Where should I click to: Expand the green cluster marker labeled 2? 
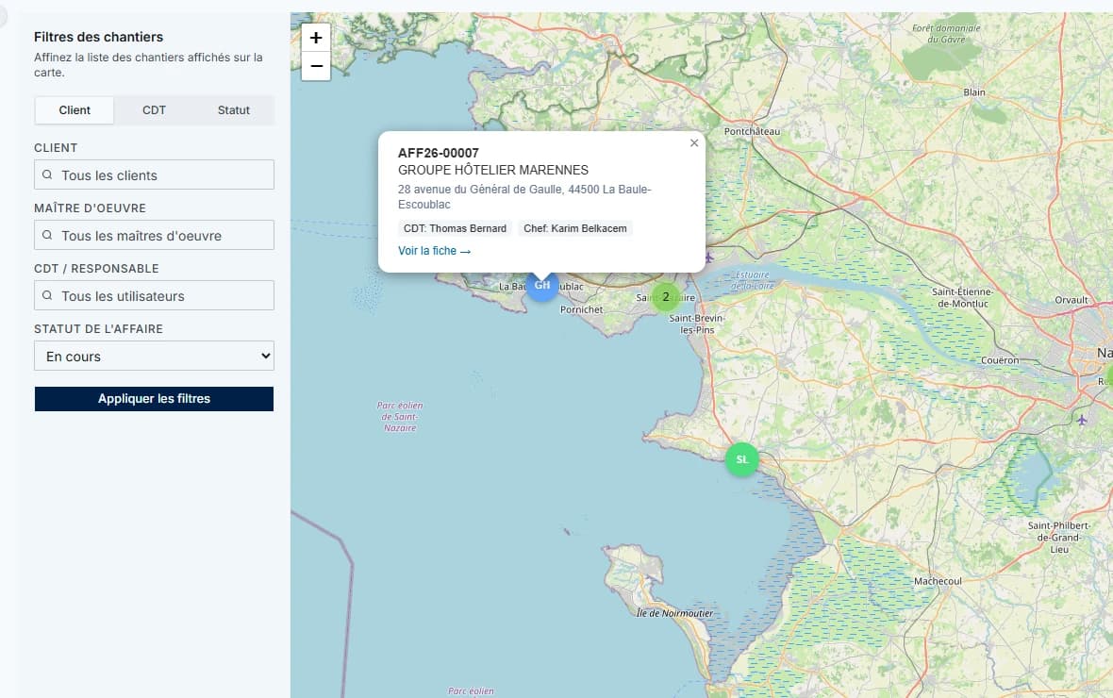[666, 297]
